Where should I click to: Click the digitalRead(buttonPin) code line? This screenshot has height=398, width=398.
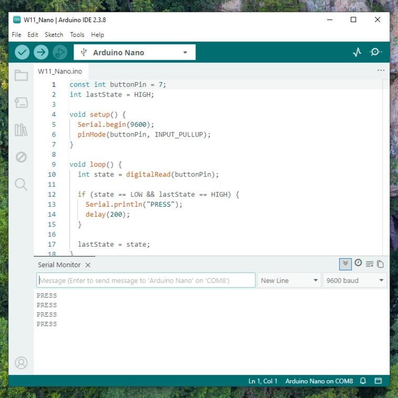click(x=148, y=175)
